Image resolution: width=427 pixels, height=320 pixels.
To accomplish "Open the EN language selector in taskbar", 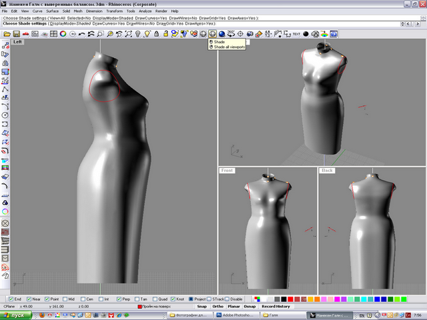I will click(362, 314).
